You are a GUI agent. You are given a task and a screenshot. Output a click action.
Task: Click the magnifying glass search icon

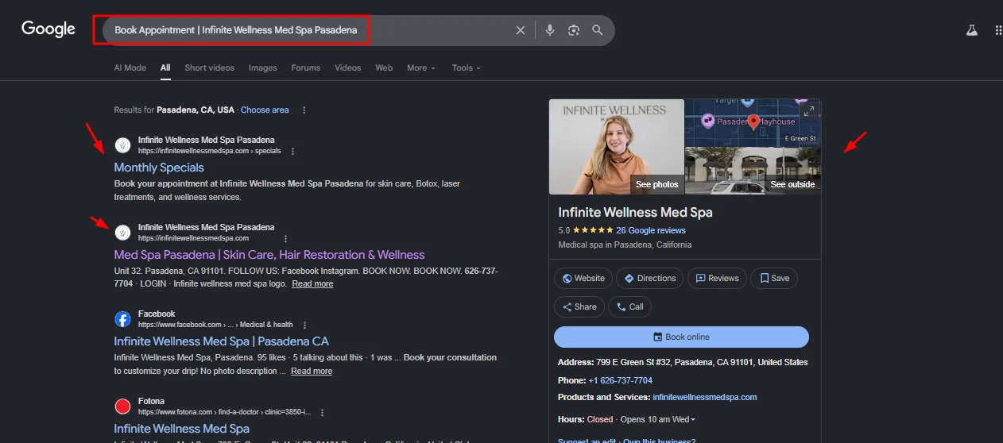point(598,30)
